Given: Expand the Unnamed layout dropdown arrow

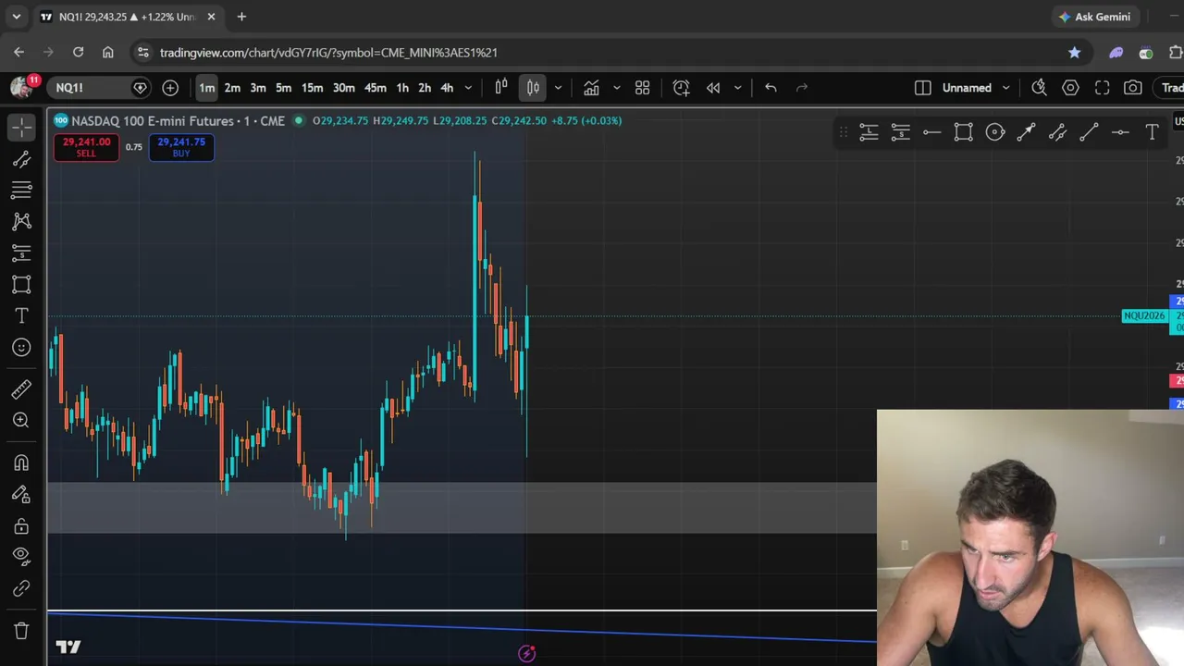Looking at the screenshot, I should click(1006, 88).
